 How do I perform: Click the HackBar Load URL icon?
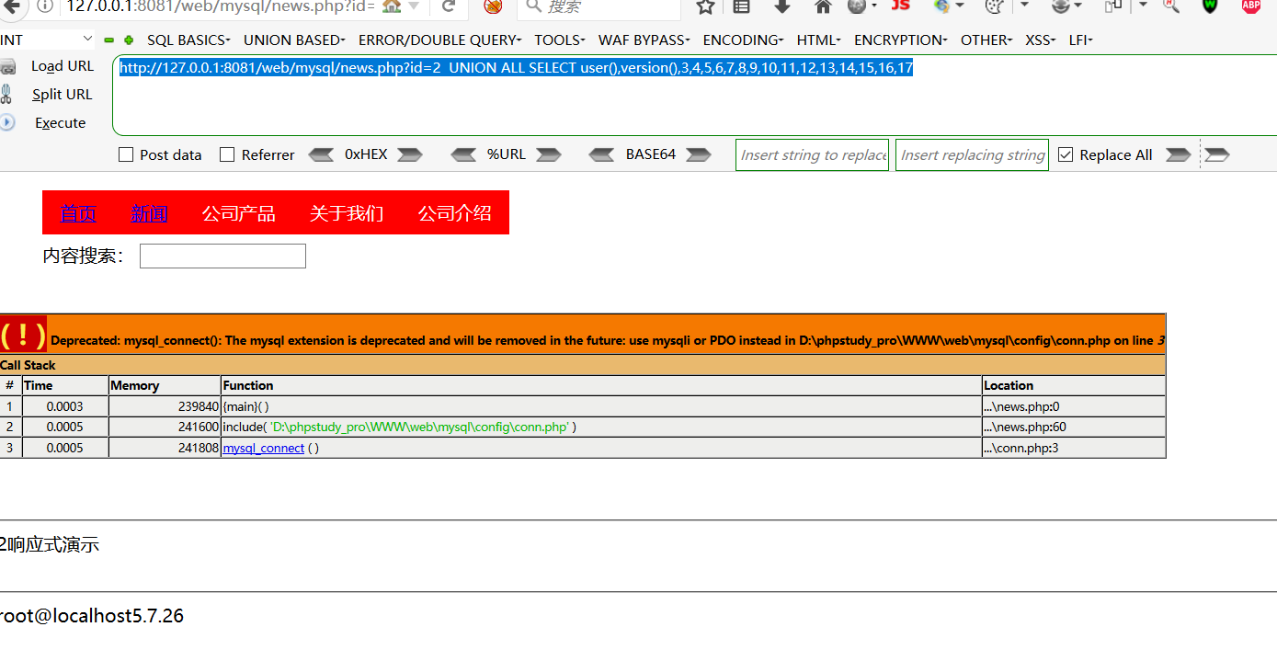7,66
